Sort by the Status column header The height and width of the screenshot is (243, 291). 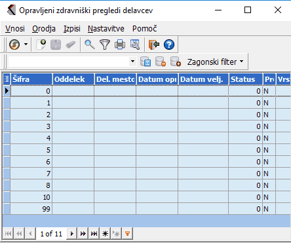[x=246, y=79]
